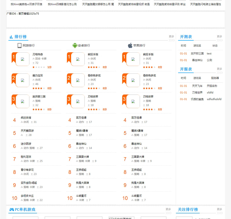Open 刀塔传奇 title in 网游排行
This screenshot has width=231, height=219.
[38, 54]
